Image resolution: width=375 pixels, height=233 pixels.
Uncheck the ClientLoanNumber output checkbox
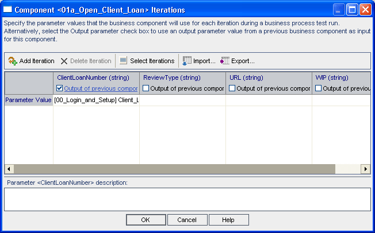[60, 88]
